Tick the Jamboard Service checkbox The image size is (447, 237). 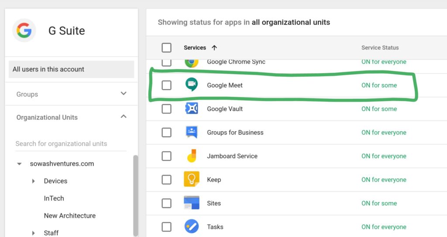coord(166,156)
